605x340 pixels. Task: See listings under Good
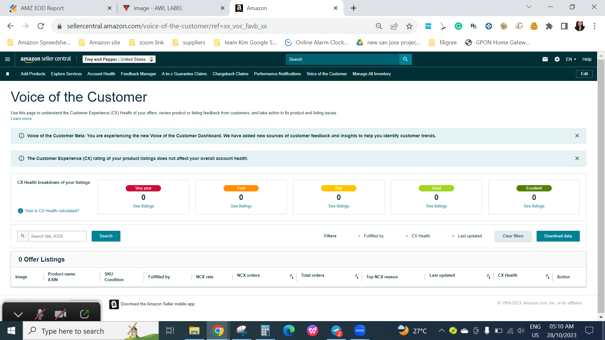(x=436, y=206)
